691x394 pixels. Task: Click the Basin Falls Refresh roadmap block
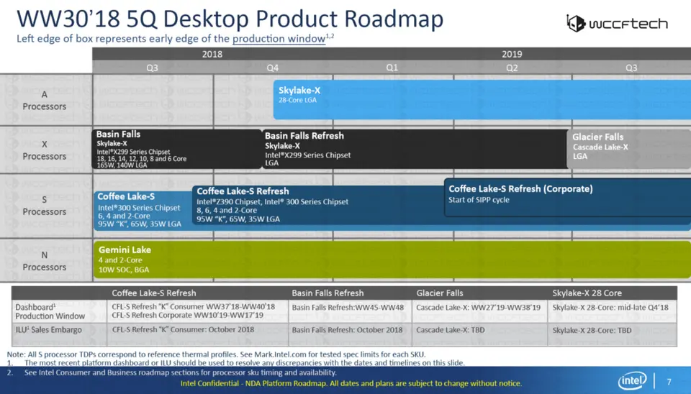[414, 149]
